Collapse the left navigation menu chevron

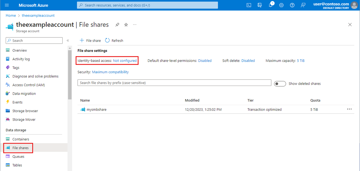pos(68,40)
